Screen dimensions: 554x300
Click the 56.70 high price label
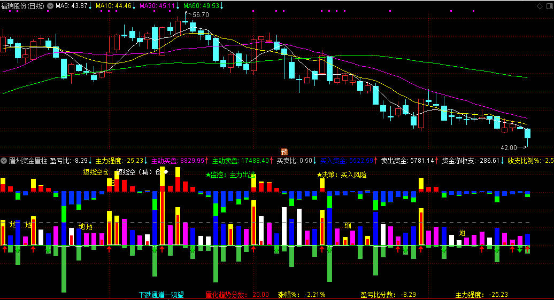(x=201, y=15)
